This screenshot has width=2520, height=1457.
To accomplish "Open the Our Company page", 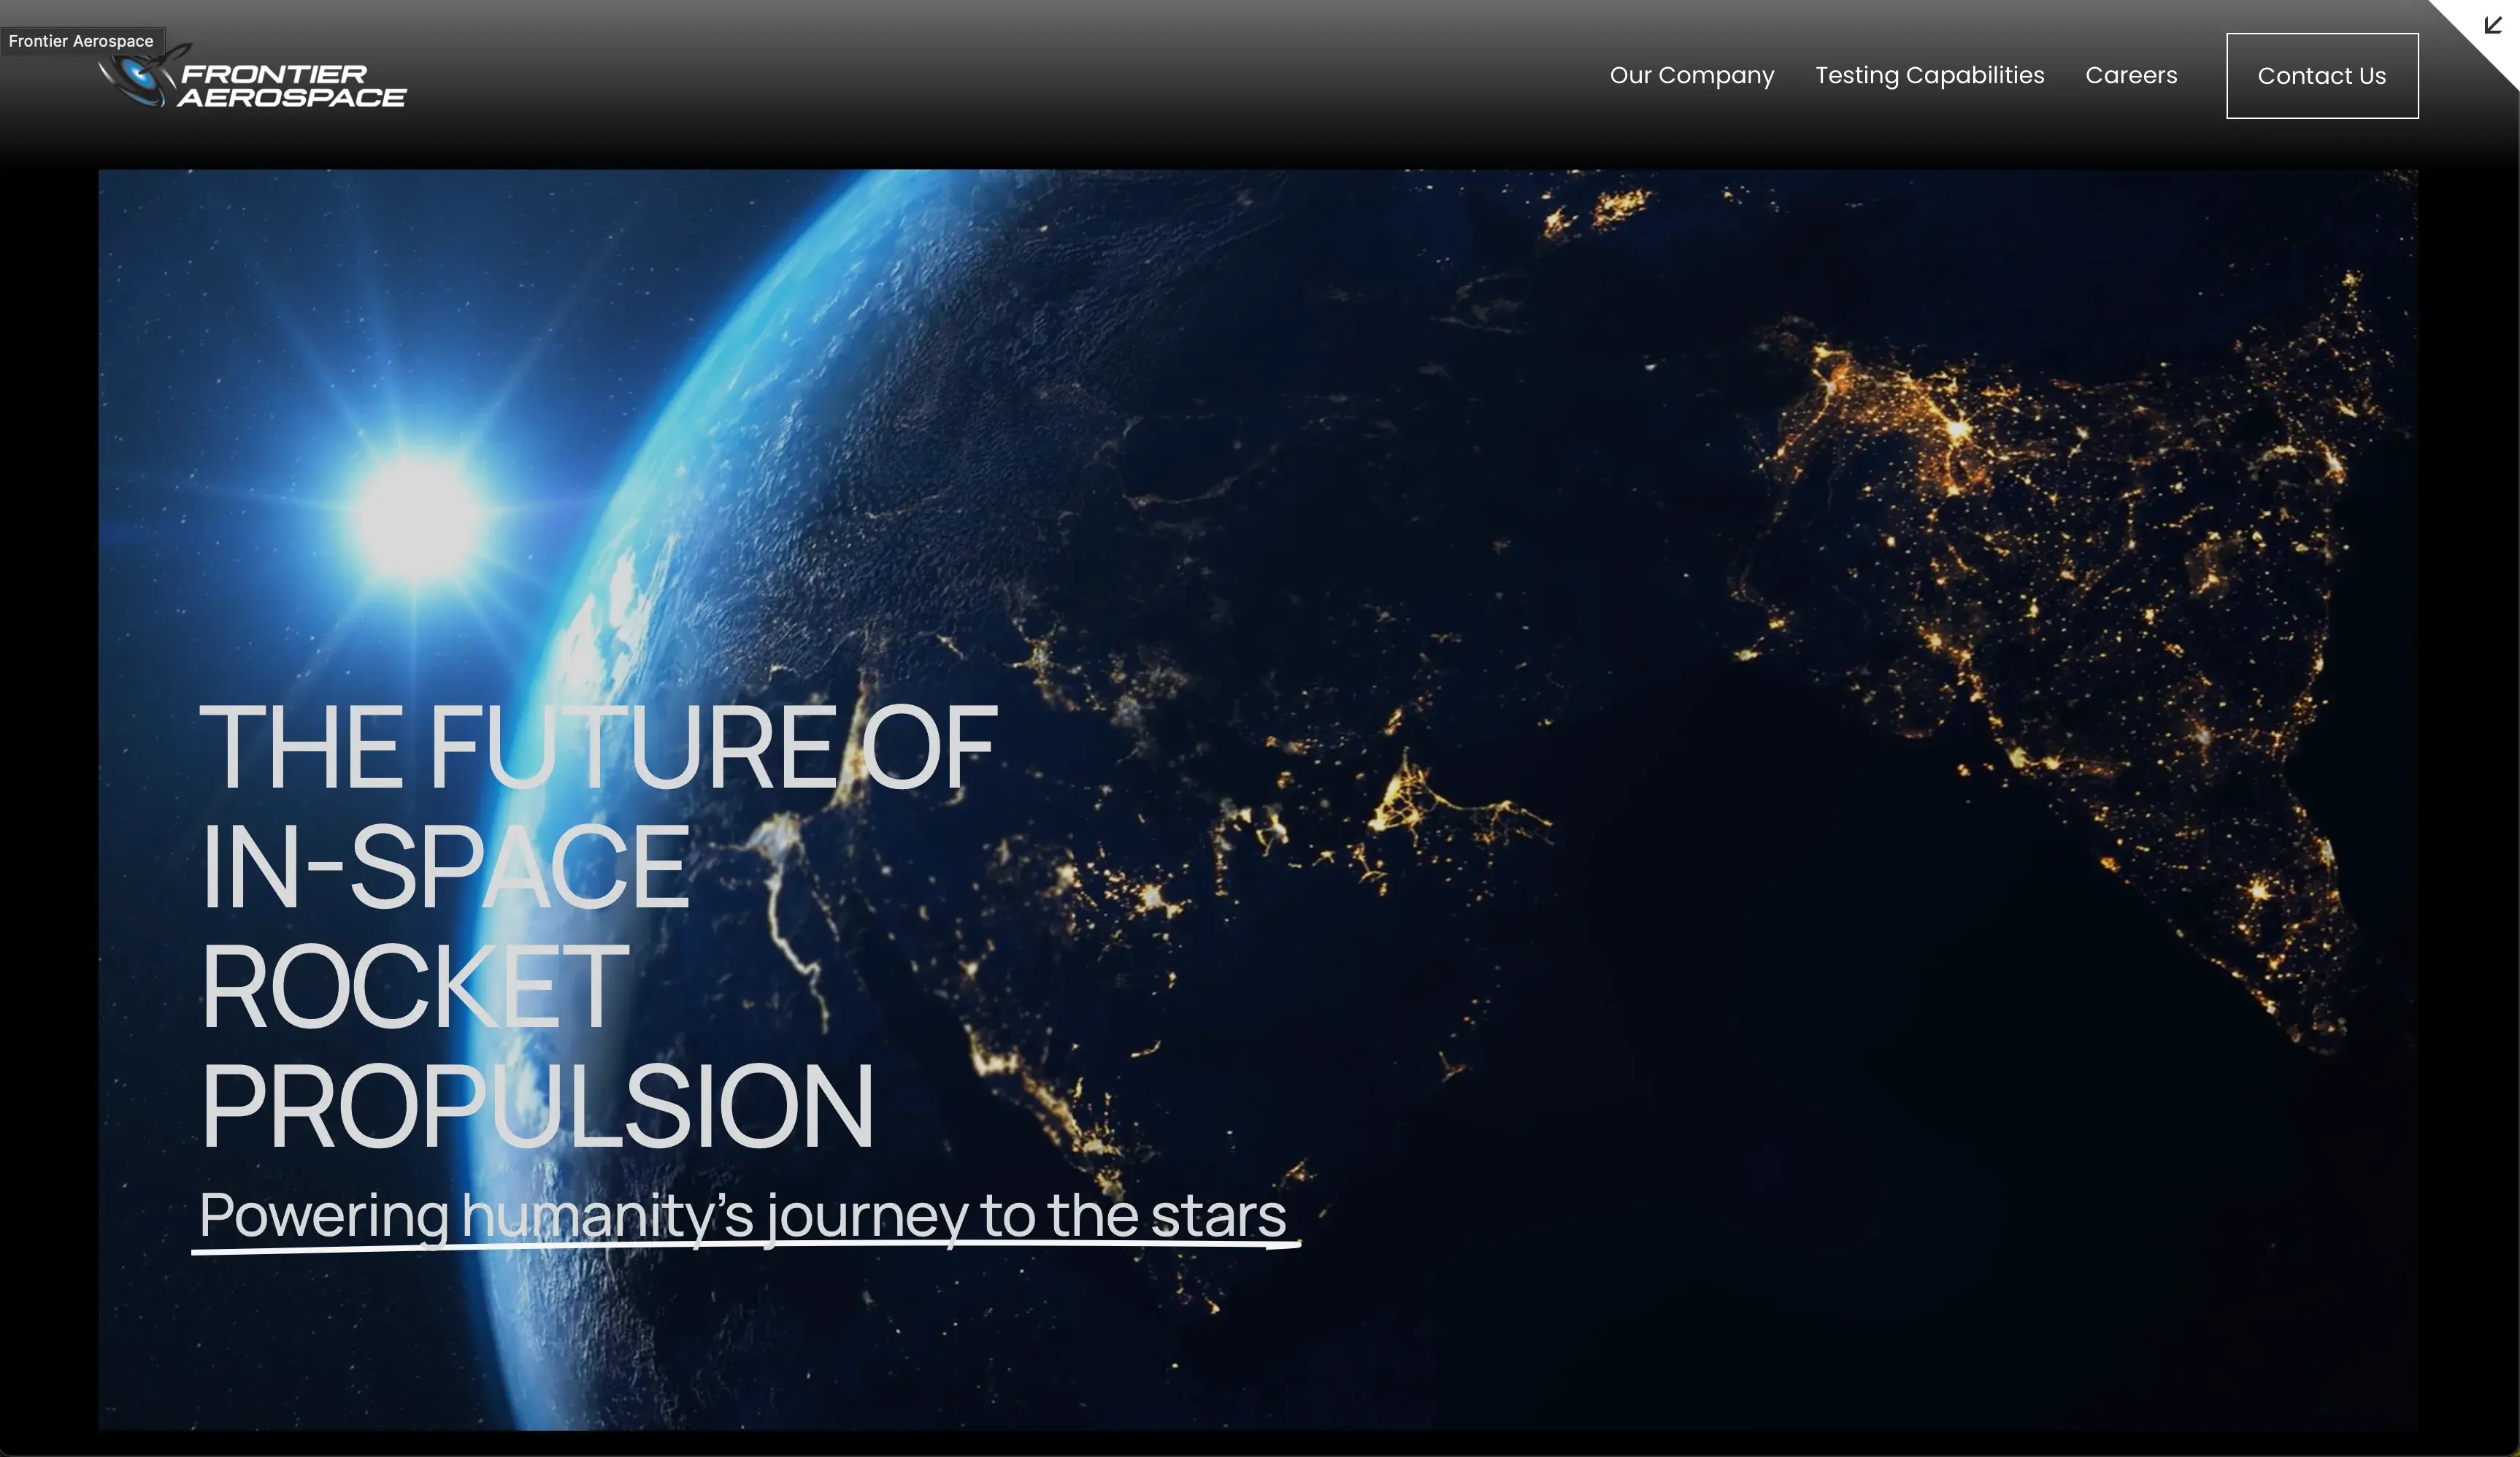I will pyautogui.click(x=1691, y=75).
